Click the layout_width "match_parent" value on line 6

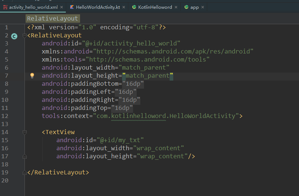[144, 68]
